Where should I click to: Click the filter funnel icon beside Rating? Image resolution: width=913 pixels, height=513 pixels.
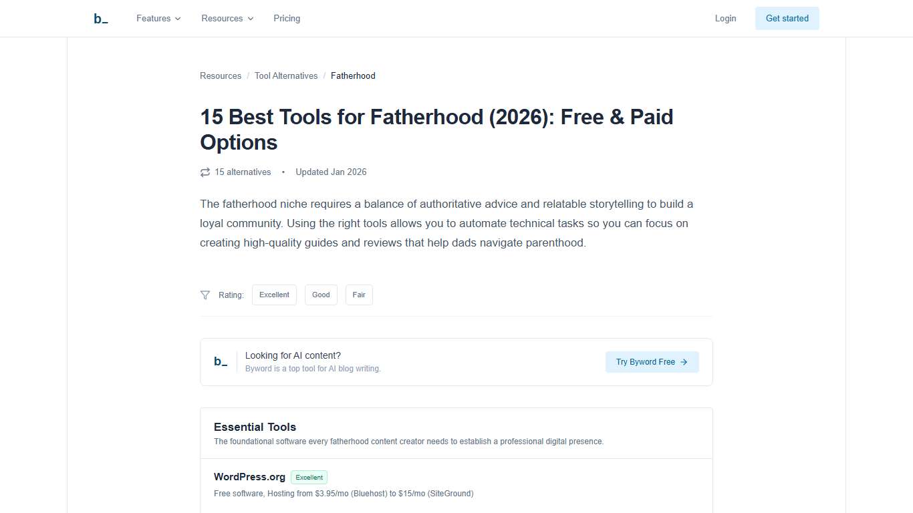pos(205,295)
